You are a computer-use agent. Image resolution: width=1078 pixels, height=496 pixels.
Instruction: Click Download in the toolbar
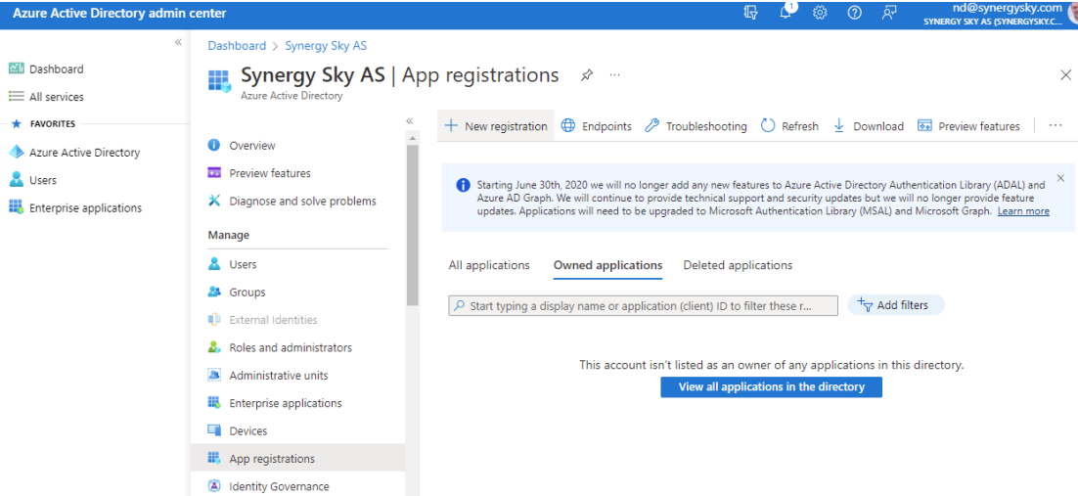[x=868, y=126]
